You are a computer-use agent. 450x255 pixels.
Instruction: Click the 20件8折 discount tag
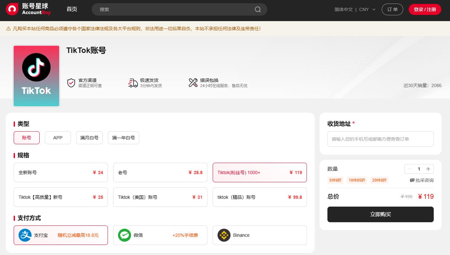379,180
